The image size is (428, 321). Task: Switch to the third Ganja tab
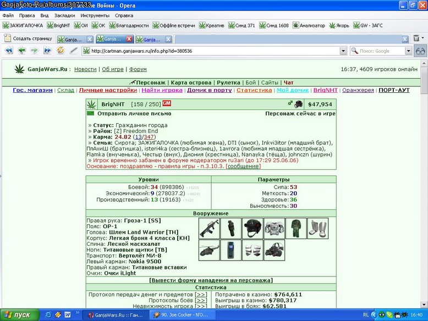pos(151,40)
